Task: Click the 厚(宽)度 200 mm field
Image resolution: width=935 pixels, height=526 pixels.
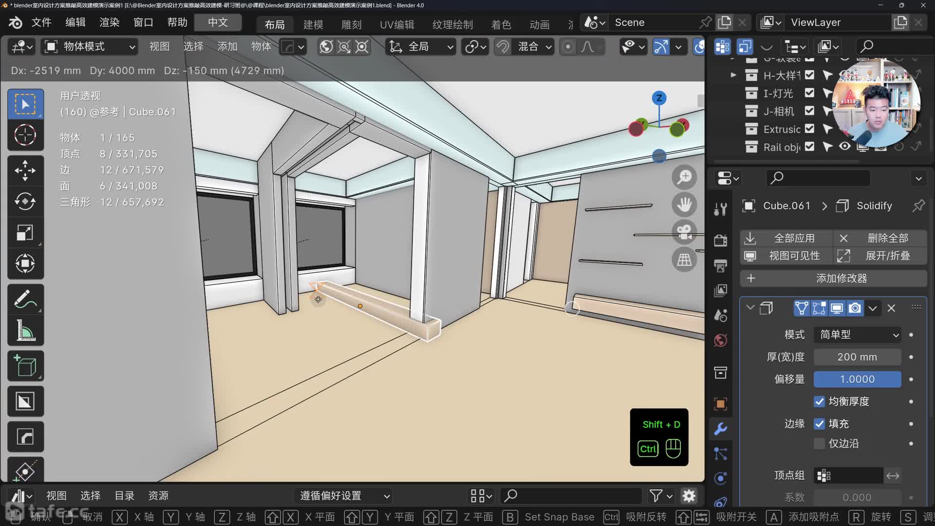Action: (857, 357)
